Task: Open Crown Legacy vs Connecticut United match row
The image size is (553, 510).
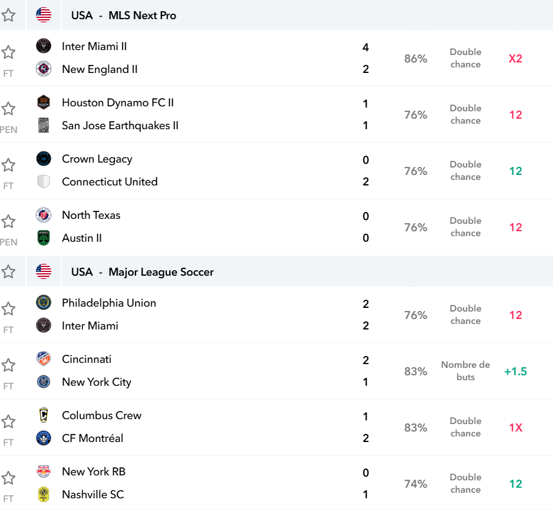Action: 276,171
